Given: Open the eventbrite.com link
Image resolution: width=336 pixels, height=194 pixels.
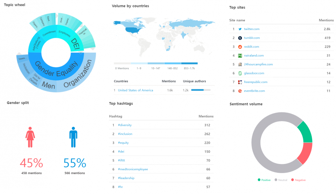Looking at the screenshot, I should pyautogui.click(x=254, y=91).
